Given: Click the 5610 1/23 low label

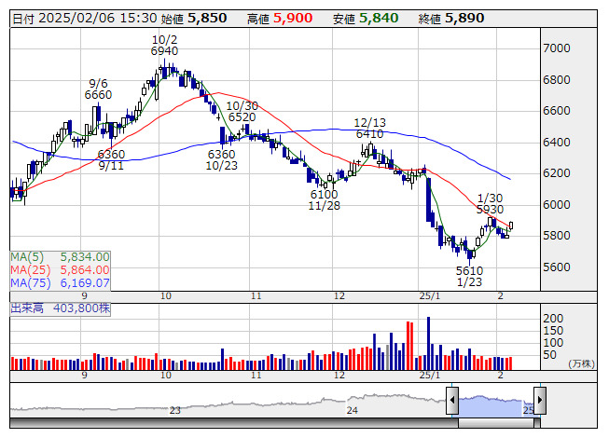Looking at the screenshot, I should [x=469, y=276].
